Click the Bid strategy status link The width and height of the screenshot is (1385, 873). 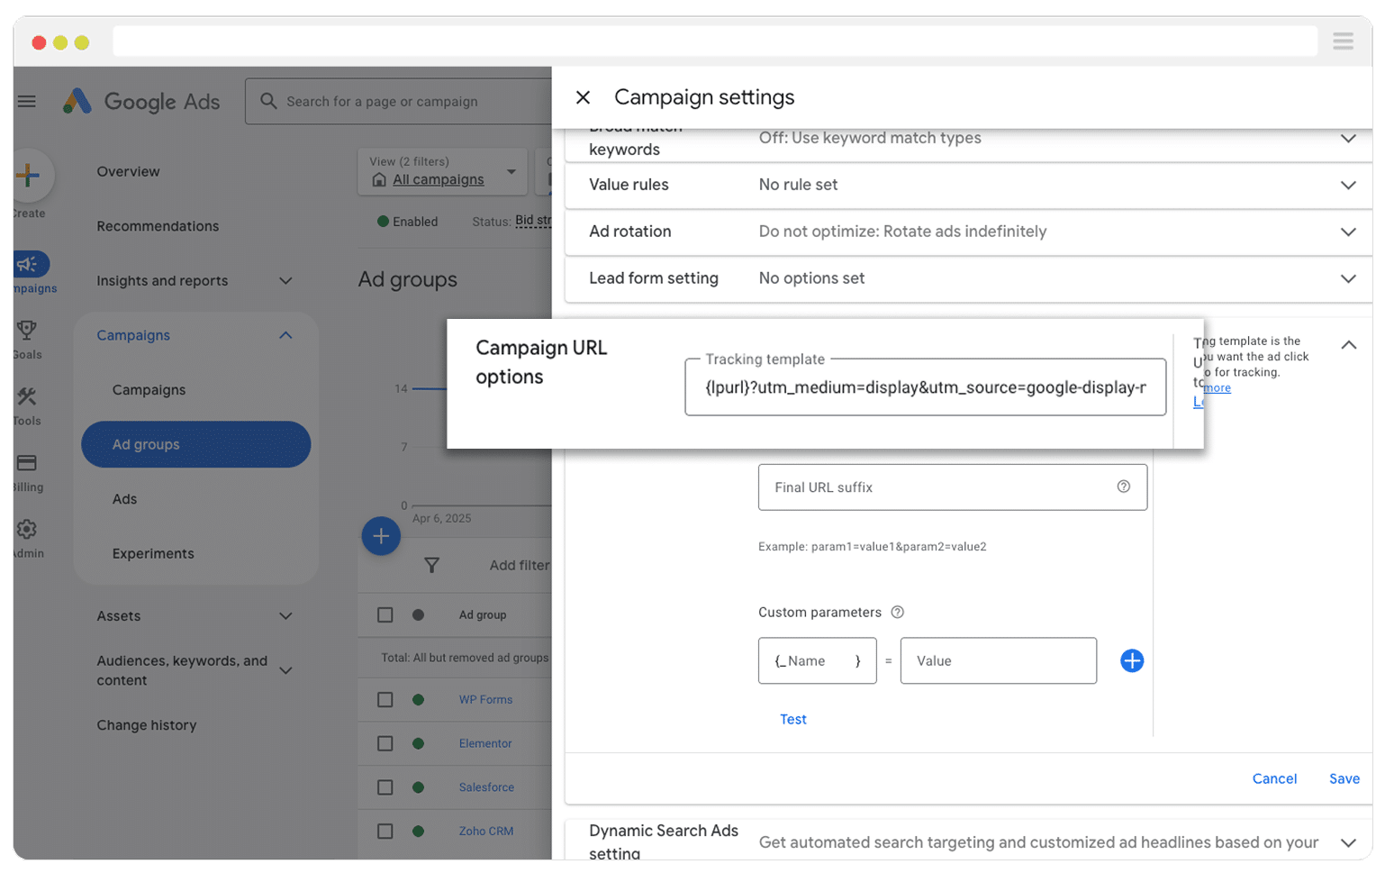click(533, 221)
